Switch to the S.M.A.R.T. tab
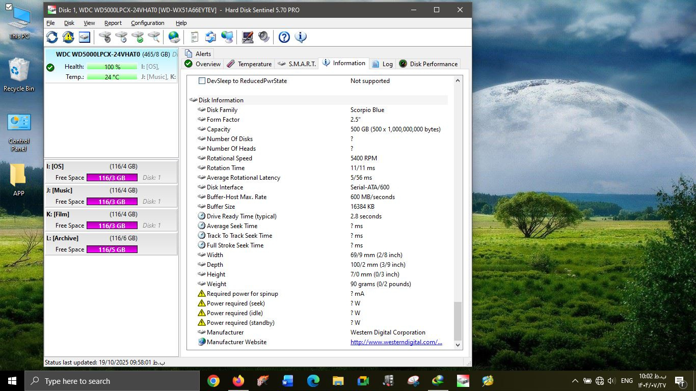Image resolution: width=696 pixels, height=391 pixels. pos(297,64)
